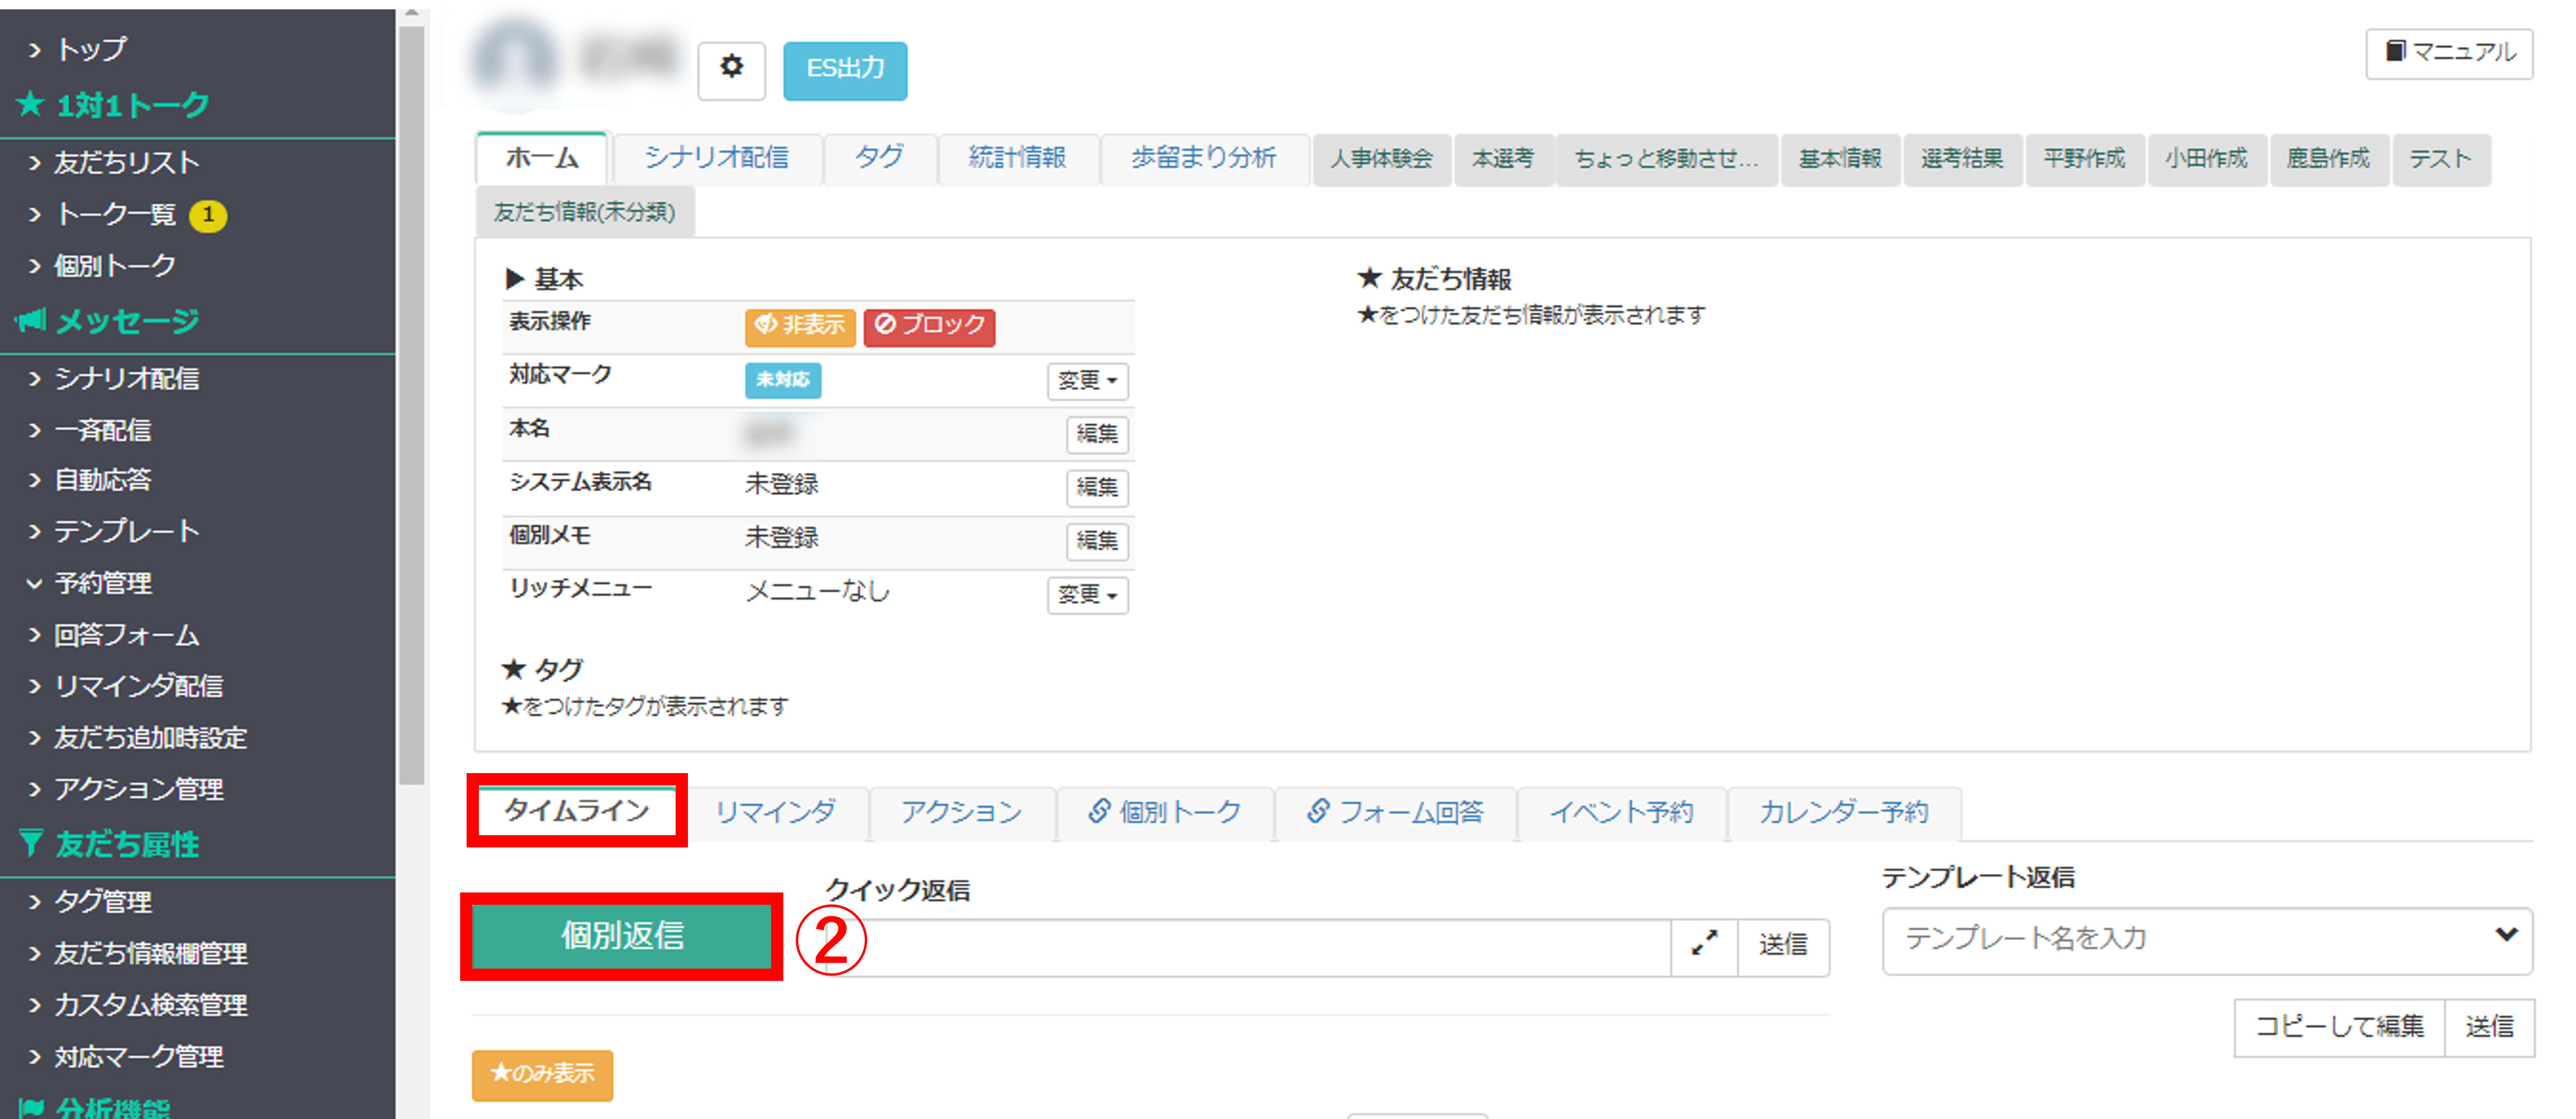This screenshot has height=1119, width=2576.
Task: Click the gear settings icon
Action: (731, 69)
